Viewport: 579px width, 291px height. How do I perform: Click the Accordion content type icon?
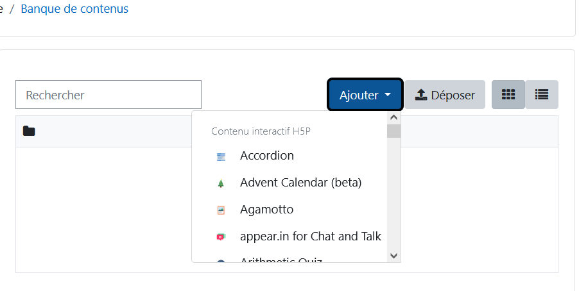click(x=221, y=157)
